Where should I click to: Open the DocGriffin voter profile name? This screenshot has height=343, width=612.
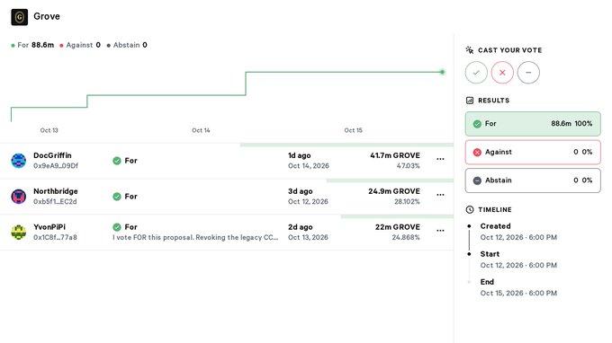[x=52, y=155]
